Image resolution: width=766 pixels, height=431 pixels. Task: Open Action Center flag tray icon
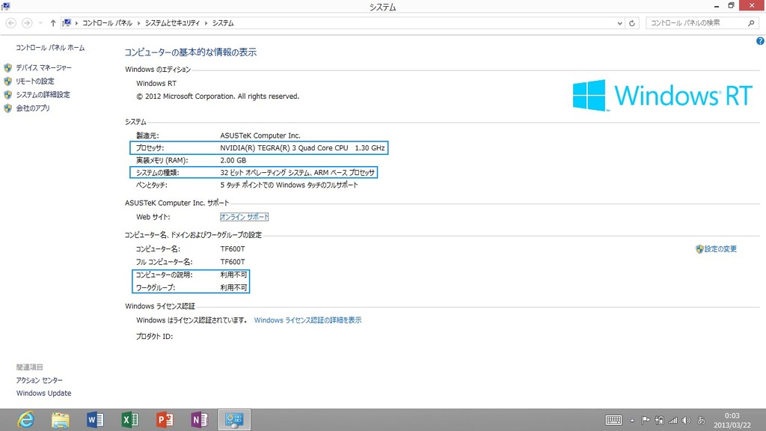tap(646, 421)
